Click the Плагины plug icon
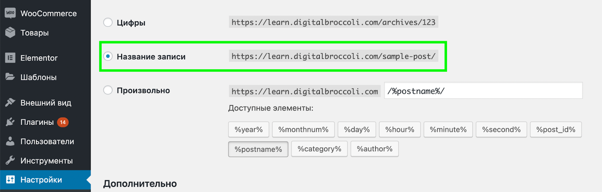The width and height of the screenshot is (602, 192). [10, 122]
